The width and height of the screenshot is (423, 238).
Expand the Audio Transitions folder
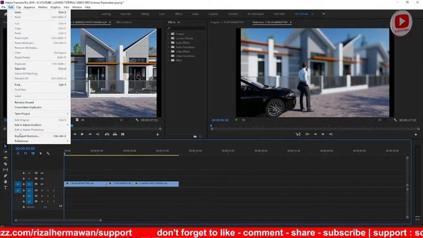click(169, 47)
